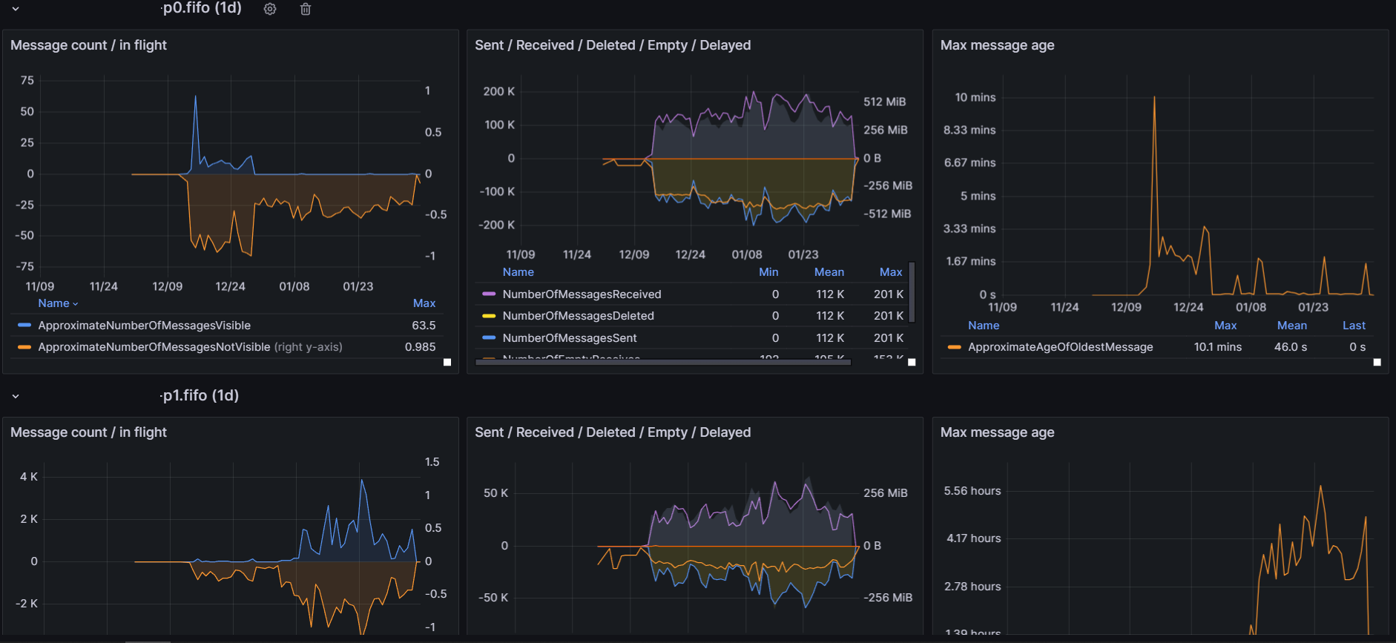Image resolution: width=1396 pixels, height=643 pixels.
Task: Click the vertical scrollbar in Sent/Received legend
Action: (x=912, y=292)
